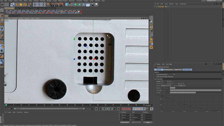224x126 pixels.
Task: Toggle the Surface checkbox
Action: (x=162, y=83)
